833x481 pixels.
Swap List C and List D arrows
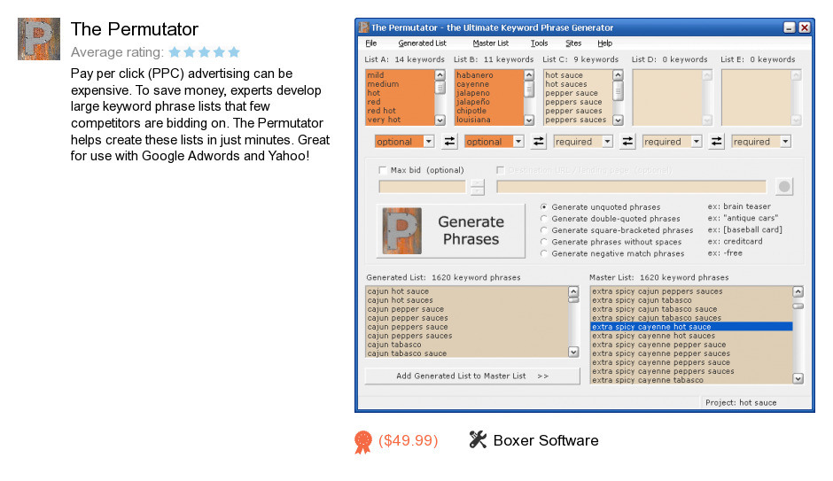coord(627,141)
